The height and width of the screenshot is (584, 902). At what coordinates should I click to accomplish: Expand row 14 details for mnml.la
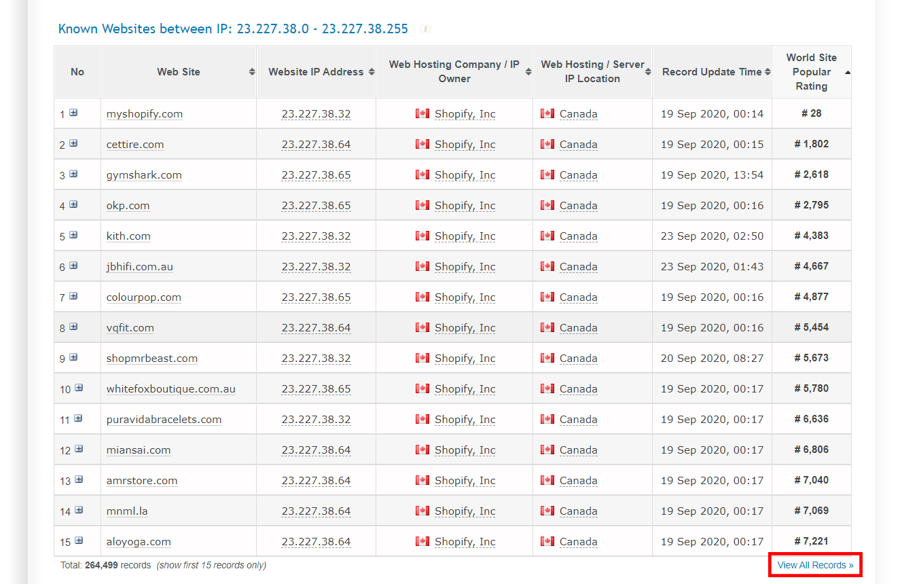[x=79, y=510]
